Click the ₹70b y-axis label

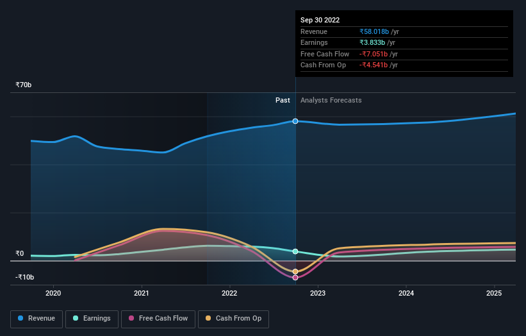(x=24, y=85)
